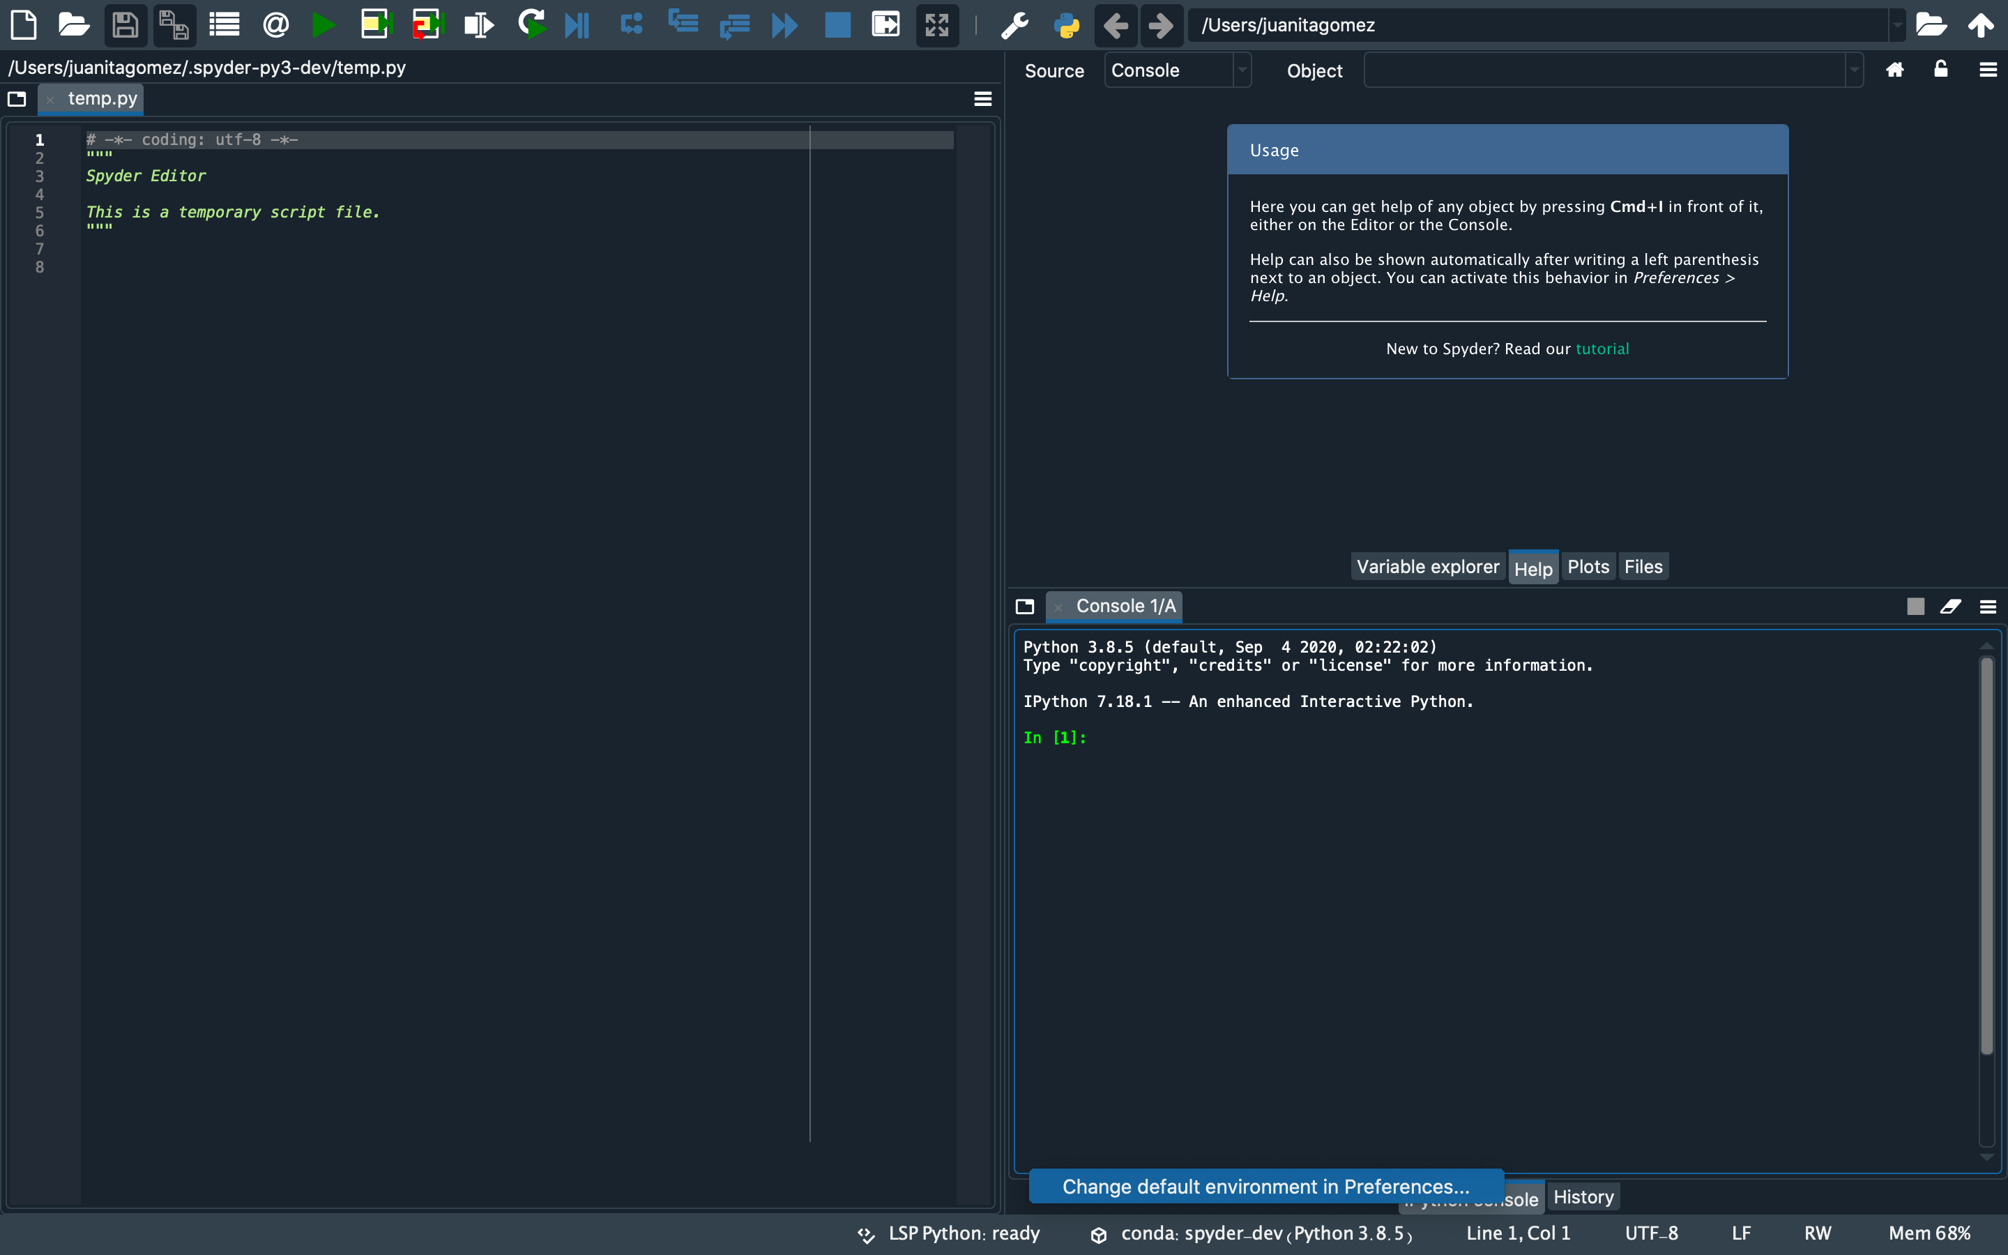This screenshot has width=2008, height=1255.
Task: Enable maximized editor layout toggle
Action: pyautogui.click(x=937, y=24)
